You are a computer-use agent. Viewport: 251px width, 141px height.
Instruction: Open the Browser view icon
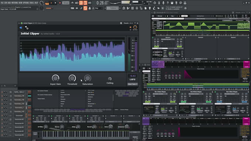(141, 8)
